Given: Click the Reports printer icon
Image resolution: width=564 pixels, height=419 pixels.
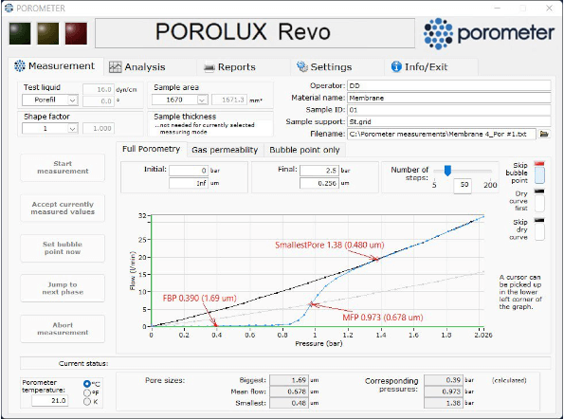Looking at the screenshot, I should [209, 67].
